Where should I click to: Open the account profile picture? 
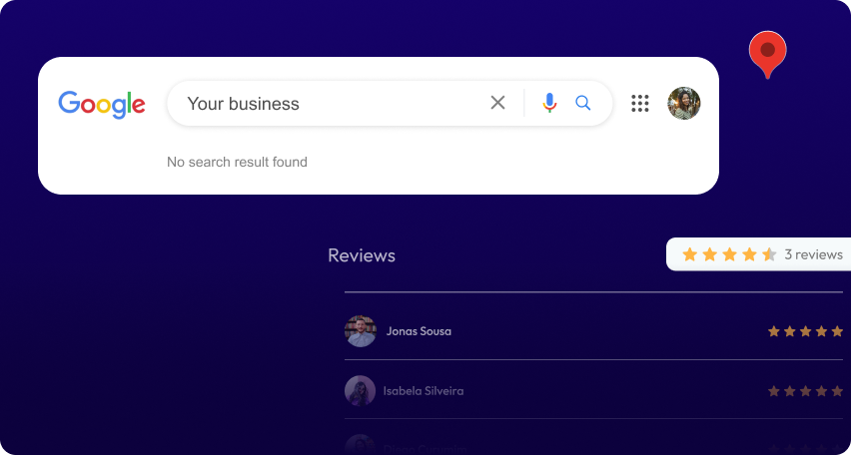point(684,103)
